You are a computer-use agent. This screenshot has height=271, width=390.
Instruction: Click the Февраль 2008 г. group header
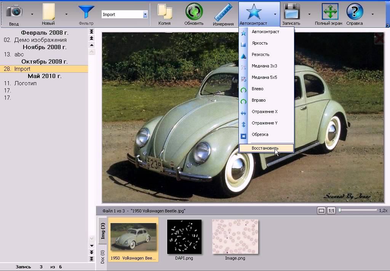click(x=45, y=33)
